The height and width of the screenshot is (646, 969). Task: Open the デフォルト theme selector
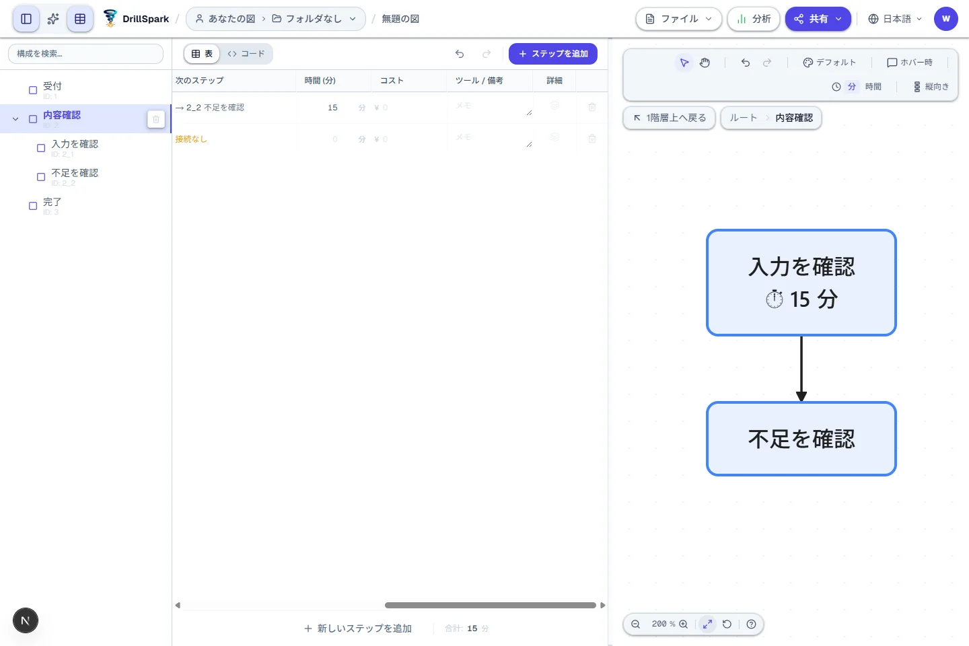830,63
